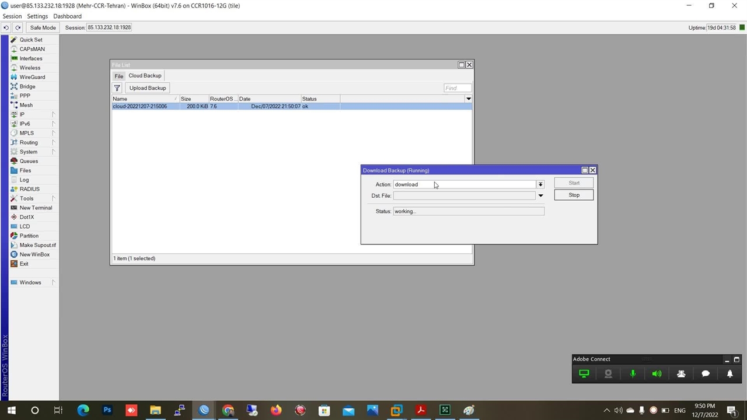Viewport: 747px width, 420px height.
Task: Open Quick Set from the sidebar
Action: tap(30, 40)
